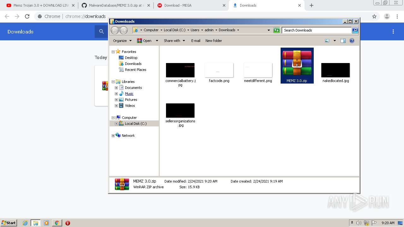The width and height of the screenshot is (404, 227).
Task: Expand the Documents library node
Action: tap(116, 88)
